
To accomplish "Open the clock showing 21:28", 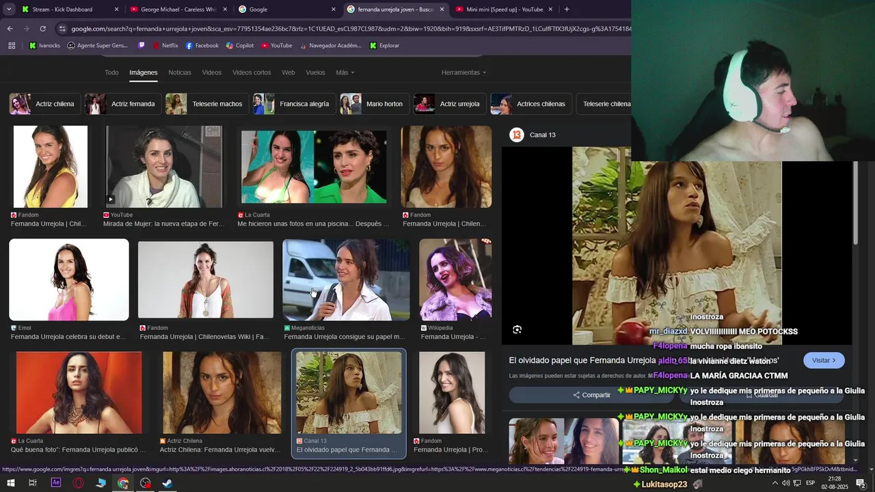I will pos(834,483).
